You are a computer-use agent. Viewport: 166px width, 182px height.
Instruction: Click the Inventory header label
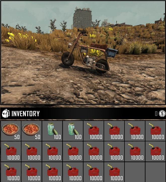[25, 113]
